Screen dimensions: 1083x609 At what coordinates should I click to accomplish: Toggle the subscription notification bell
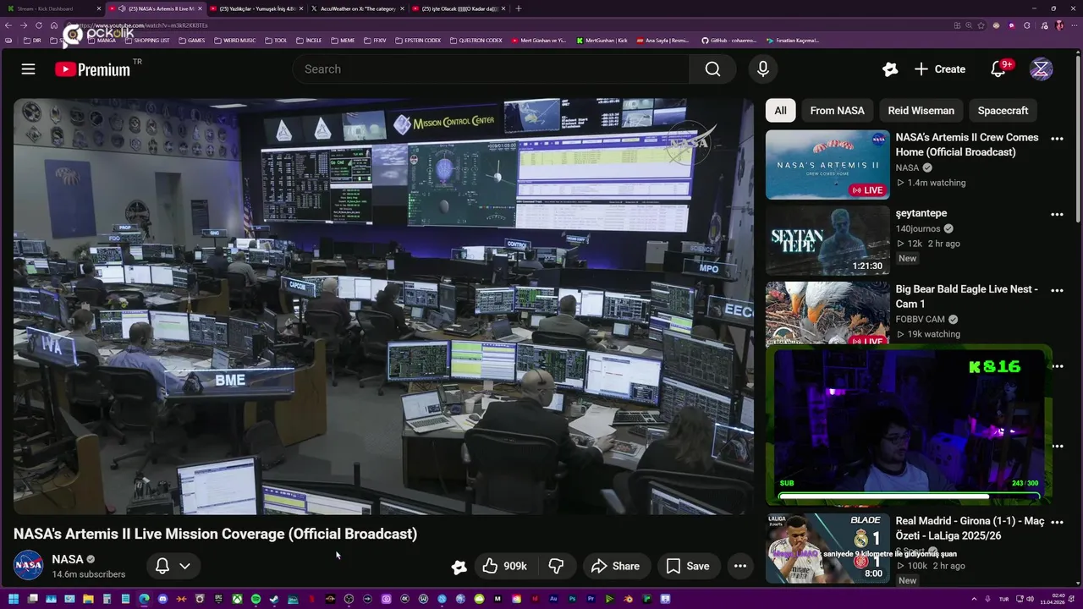click(x=162, y=566)
